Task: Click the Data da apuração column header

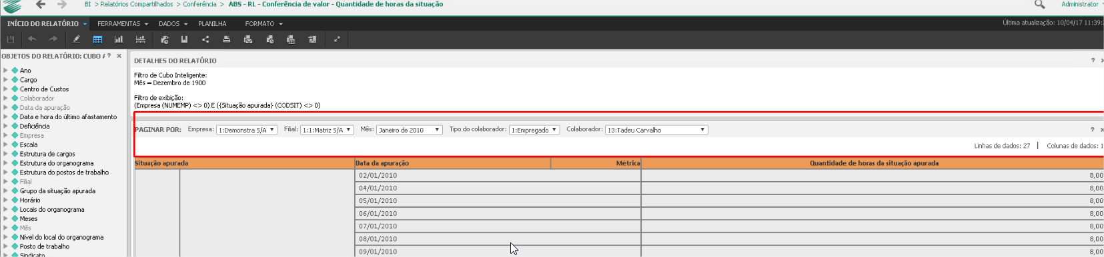Action: pos(452,163)
